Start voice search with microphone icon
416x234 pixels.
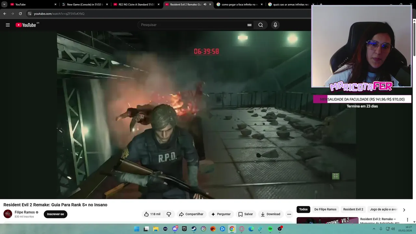point(275,25)
